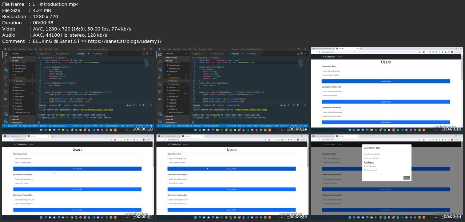Open Search sidebar icon in 00:00:14 VS Code frame
This screenshot has width=465, height=222.
(160, 61)
